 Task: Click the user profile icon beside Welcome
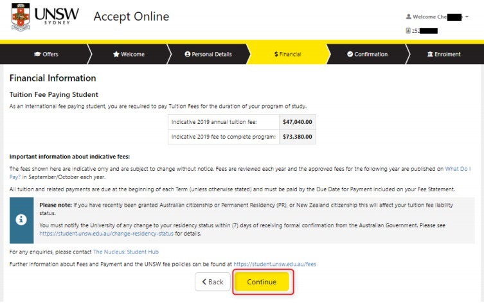click(x=409, y=17)
